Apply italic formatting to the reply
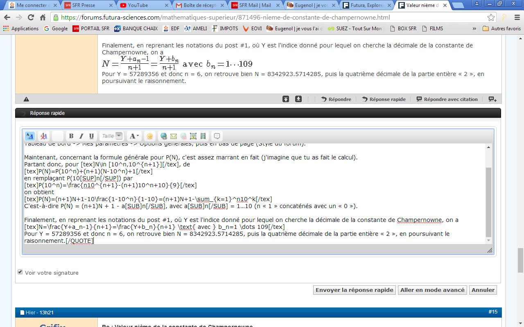This screenshot has width=524, height=327. point(81,136)
